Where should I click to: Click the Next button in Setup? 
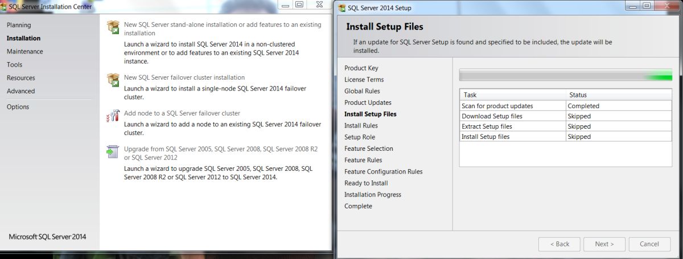coord(604,244)
